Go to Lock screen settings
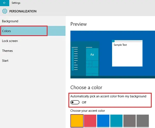This screenshot has height=128, width=155. 10,41
